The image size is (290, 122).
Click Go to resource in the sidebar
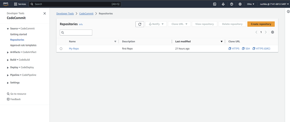tap(16, 94)
